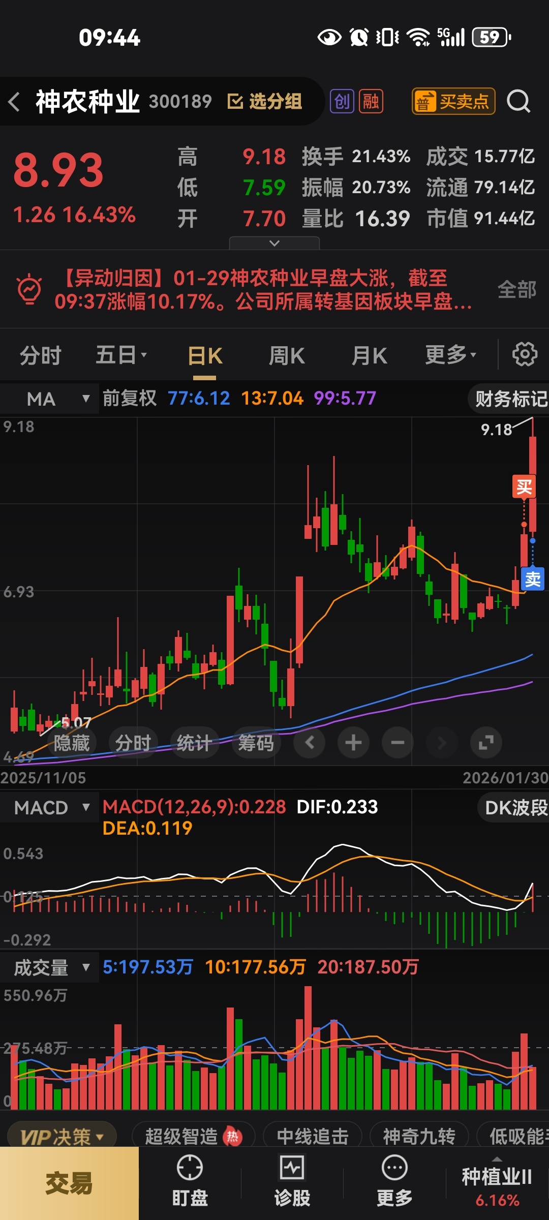The height and width of the screenshot is (1220, 549).
Task: Tap the alarm clock status icon
Action: point(359,37)
